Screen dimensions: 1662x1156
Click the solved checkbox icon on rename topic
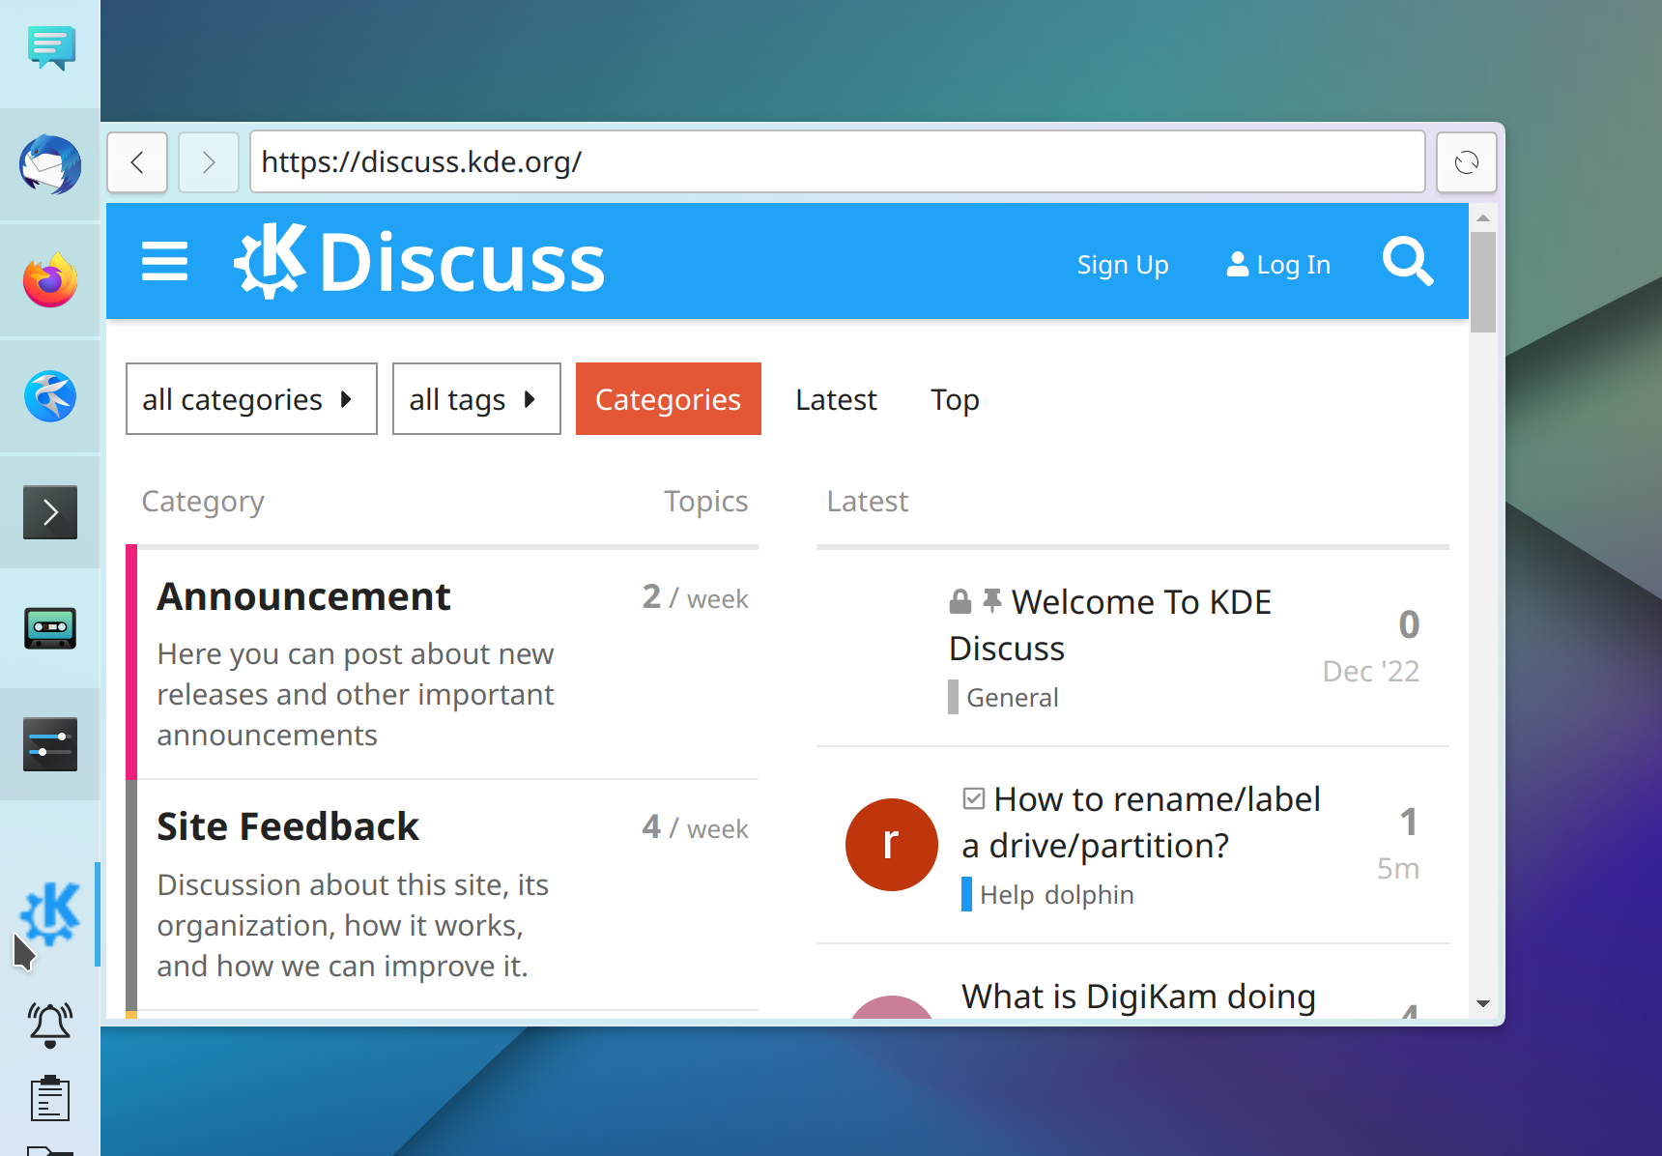(974, 798)
